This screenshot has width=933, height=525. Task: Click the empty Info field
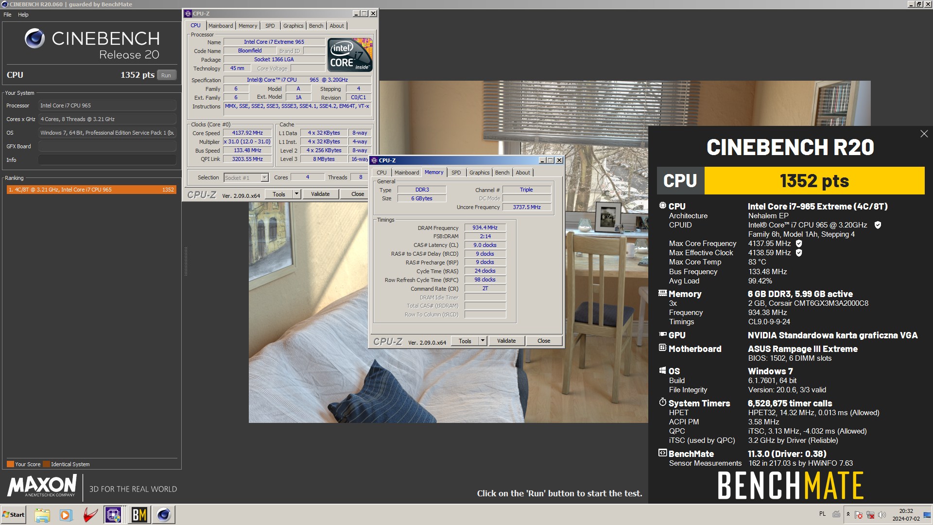[x=107, y=160]
